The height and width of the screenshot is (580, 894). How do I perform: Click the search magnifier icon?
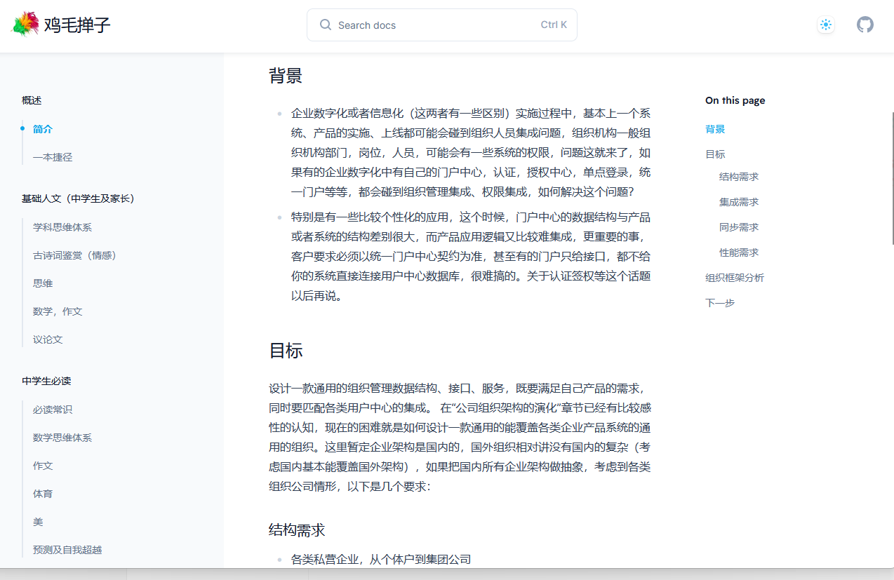click(326, 25)
